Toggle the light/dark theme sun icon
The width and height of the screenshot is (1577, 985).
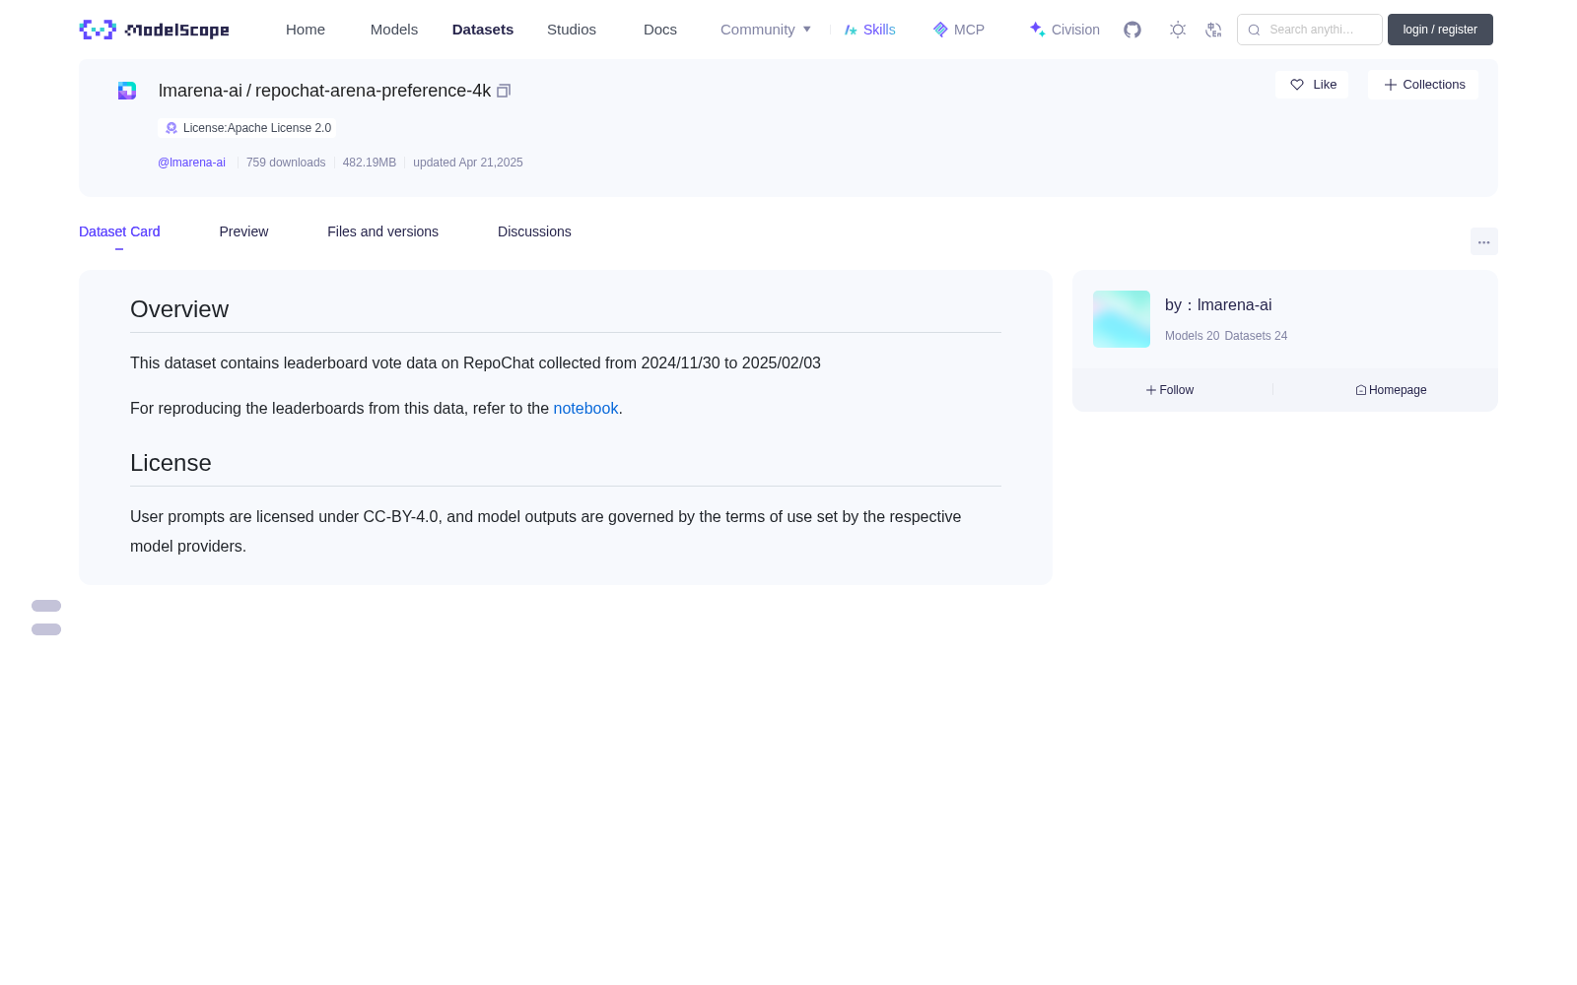1178,30
